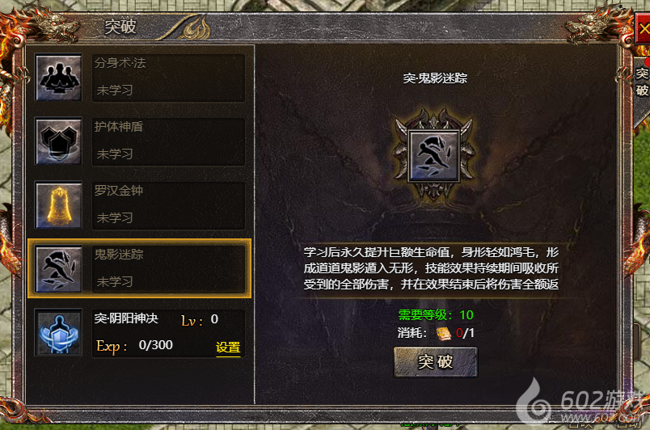Select the 护体神盾 skill row
This screenshot has height=430, width=650.
coord(140,141)
